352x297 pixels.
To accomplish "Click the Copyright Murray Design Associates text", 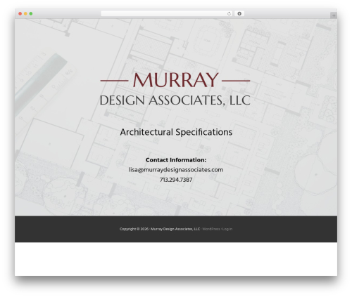I will pos(160,229).
